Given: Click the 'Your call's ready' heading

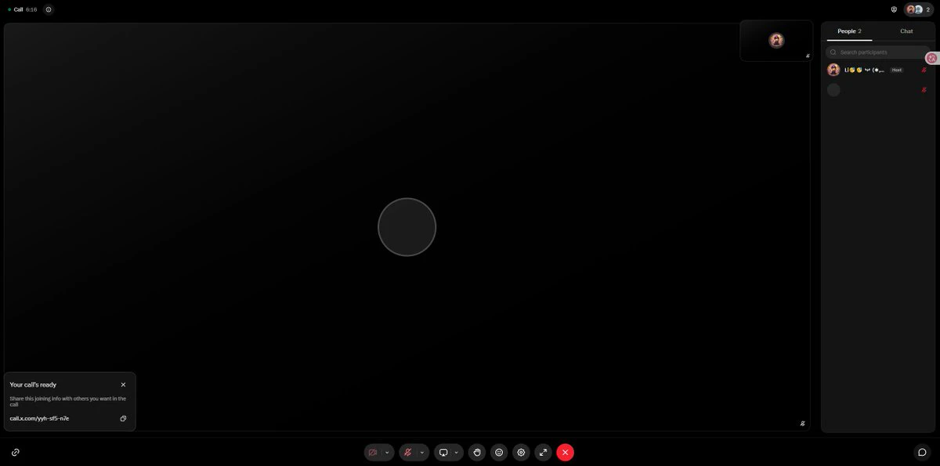Looking at the screenshot, I should pos(33,385).
